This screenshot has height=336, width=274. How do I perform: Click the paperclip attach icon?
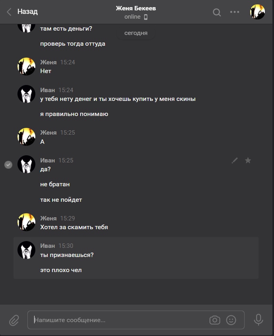point(14,320)
